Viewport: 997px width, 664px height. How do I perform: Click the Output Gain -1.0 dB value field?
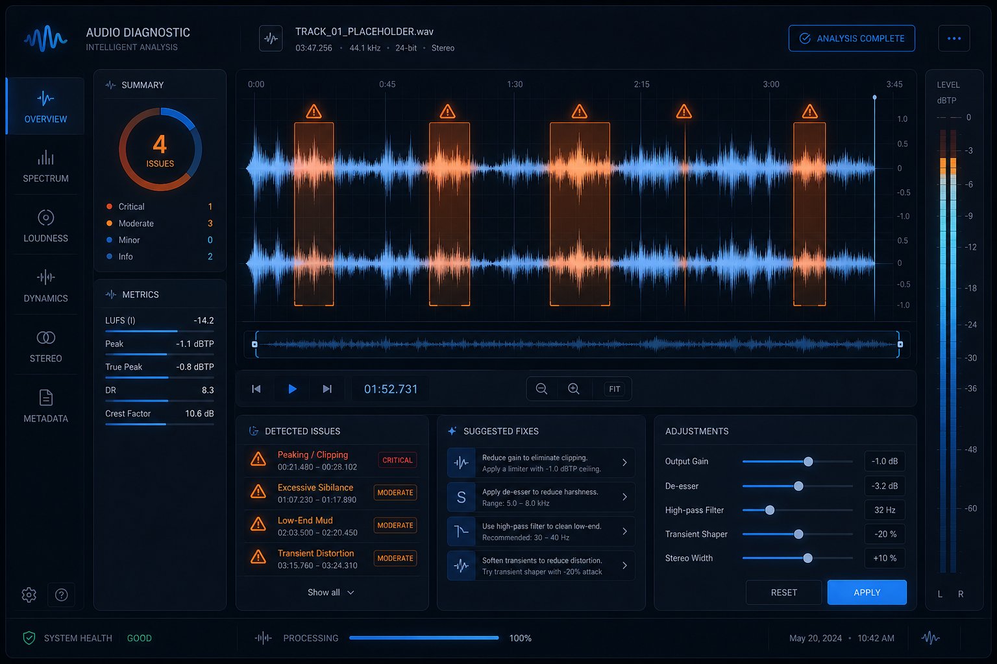[x=885, y=462]
